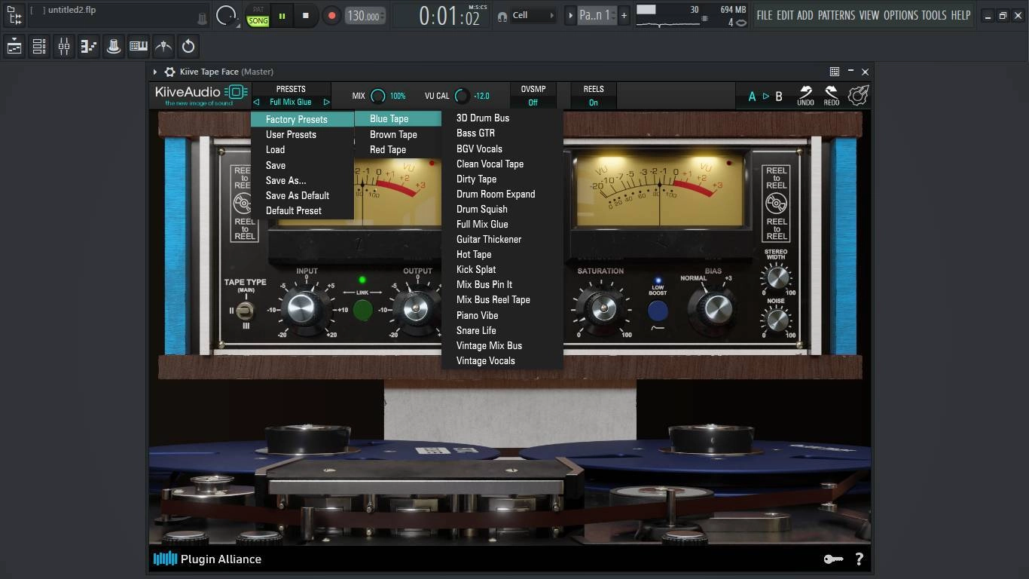Click the Redo icon in Kiive plugin

pyautogui.click(x=832, y=96)
